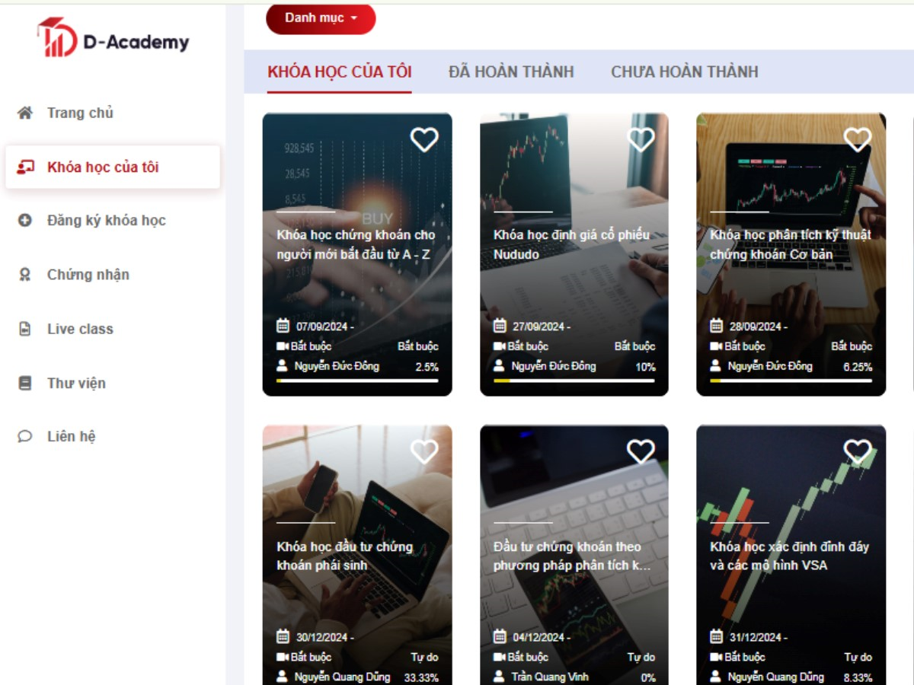The image size is (914, 685).
Task: Open Khóa học của tôi in sidebar
Action: coord(113,167)
